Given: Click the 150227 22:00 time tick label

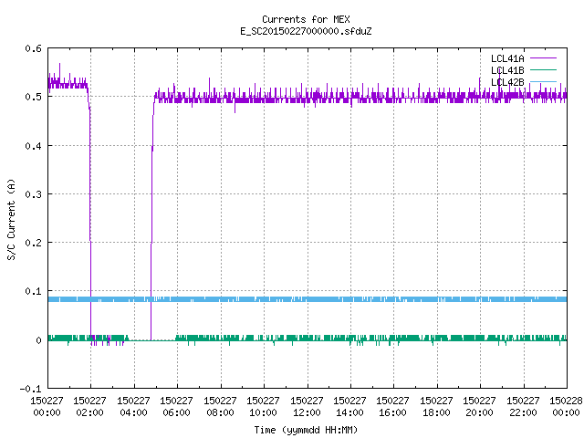Looking at the screenshot, I should (x=523, y=407).
